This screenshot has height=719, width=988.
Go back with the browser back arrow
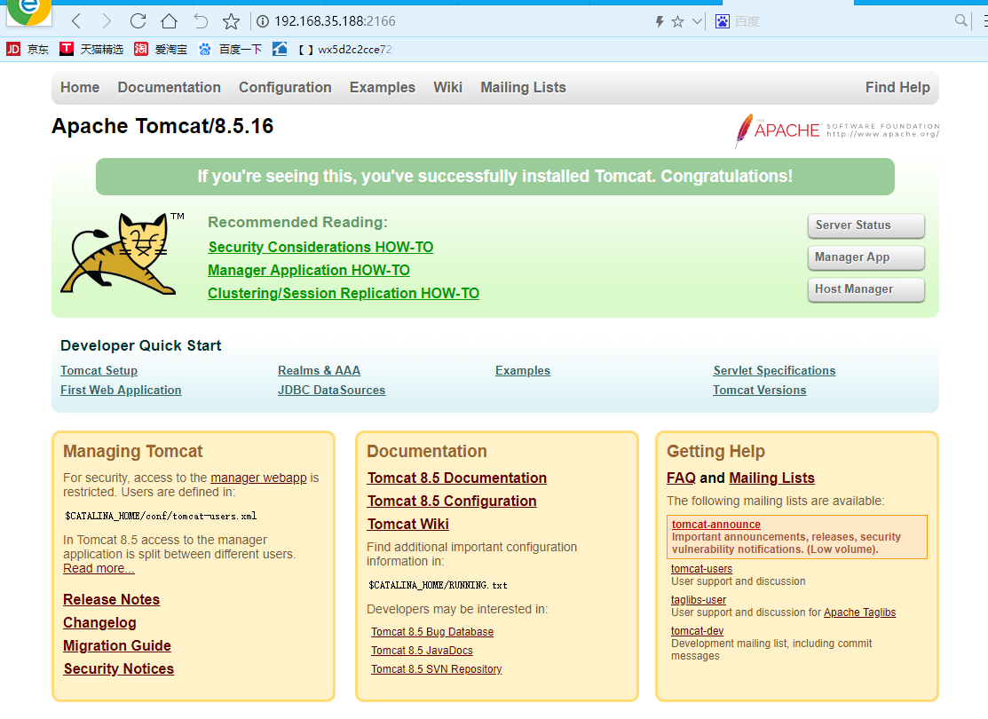tap(76, 21)
